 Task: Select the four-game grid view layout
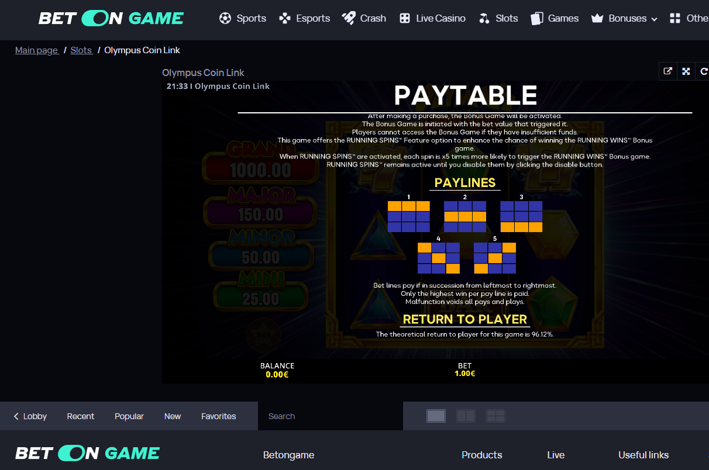pos(496,416)
